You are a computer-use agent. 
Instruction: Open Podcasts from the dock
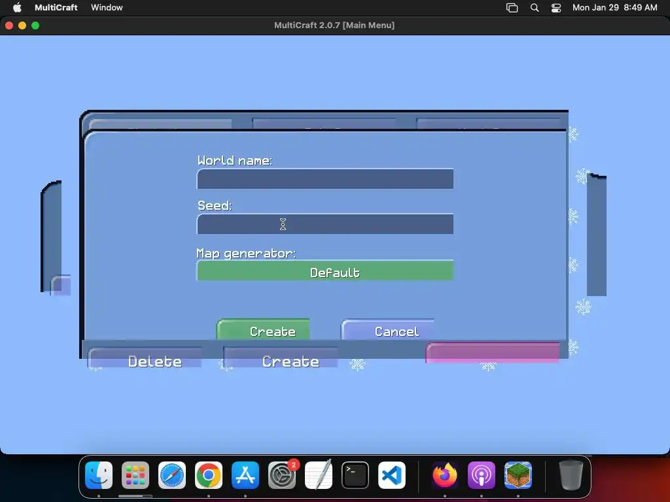click(482, 475)
